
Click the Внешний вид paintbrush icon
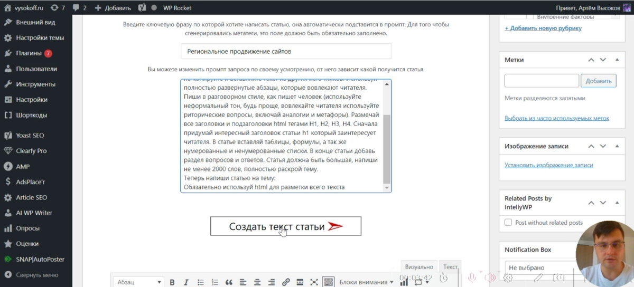coord(8,23)
